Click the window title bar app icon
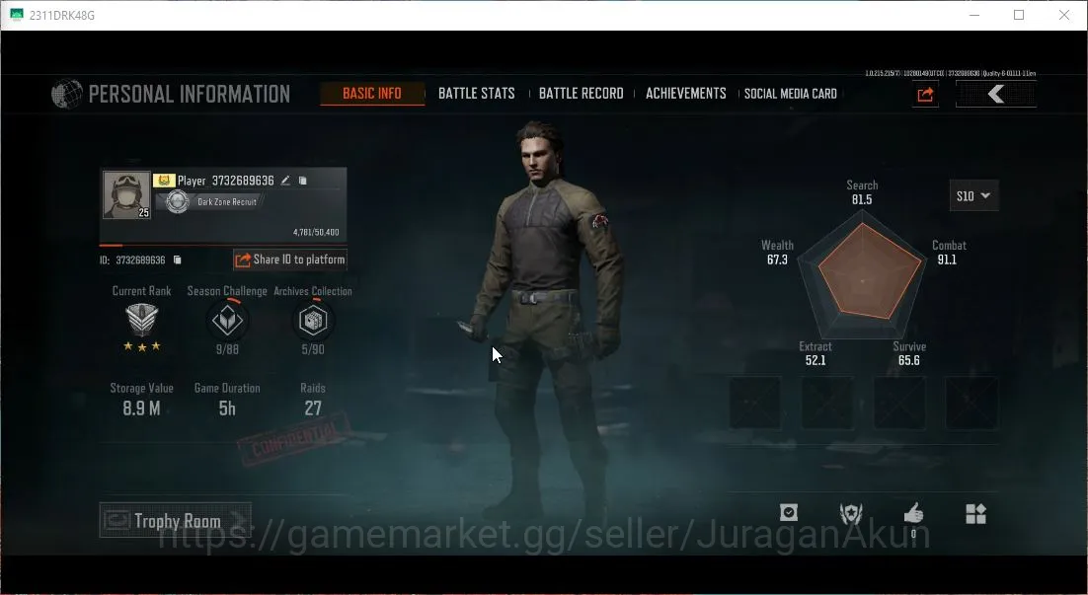Screen dimensions: 1088x595 coord(16,15)
